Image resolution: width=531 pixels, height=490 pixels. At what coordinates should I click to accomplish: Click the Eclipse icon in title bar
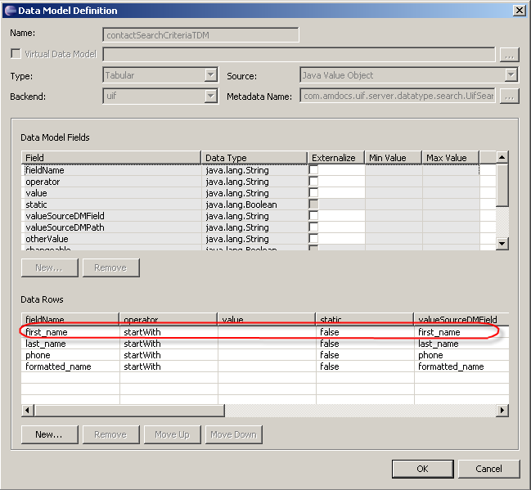(x=10, y=11)
